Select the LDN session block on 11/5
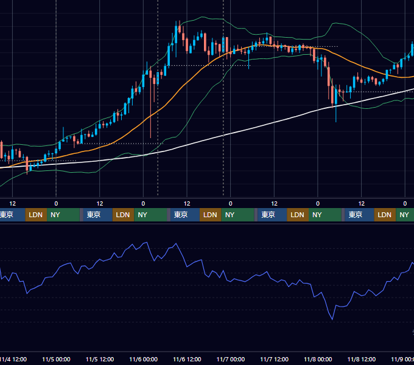The image size is (414, 365). coord(124,215)
